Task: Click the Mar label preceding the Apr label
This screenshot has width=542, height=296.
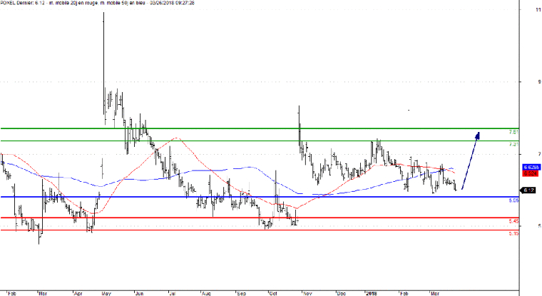Action: (x=43, y=294)
